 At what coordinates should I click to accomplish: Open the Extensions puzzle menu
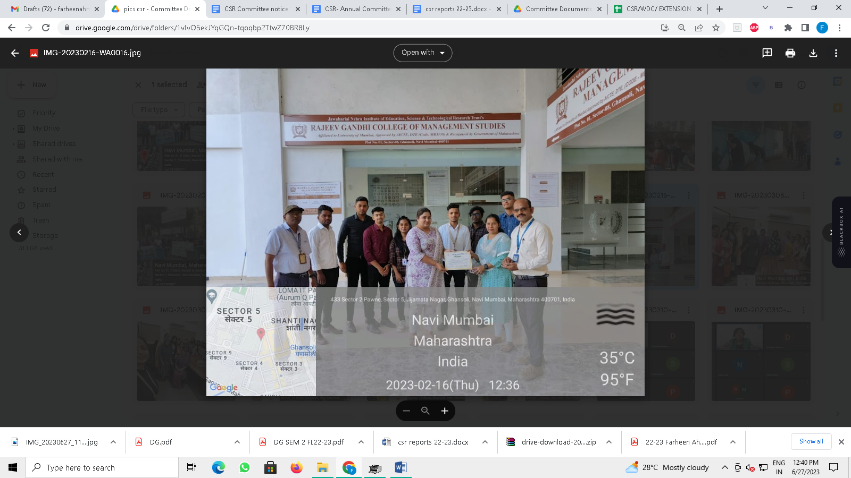pyautogui.click(x=788, y=28)
